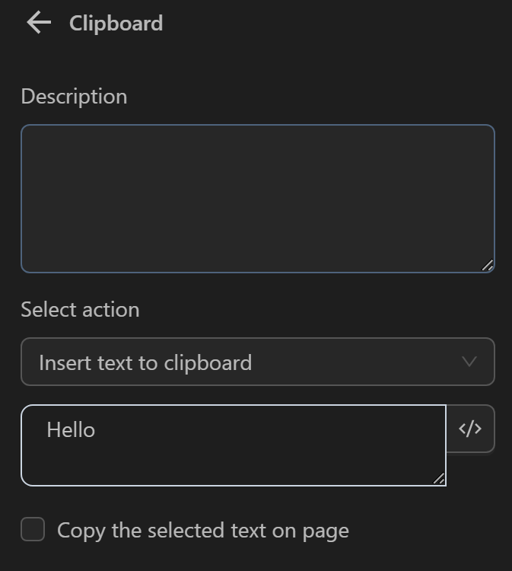Click the "Copy the selected text on page" label

click(x=202, y=531)
